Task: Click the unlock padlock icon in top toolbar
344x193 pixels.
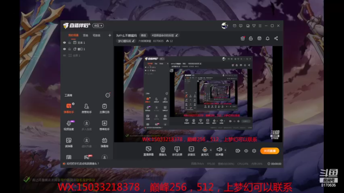Action: click(x=251, y=38)
